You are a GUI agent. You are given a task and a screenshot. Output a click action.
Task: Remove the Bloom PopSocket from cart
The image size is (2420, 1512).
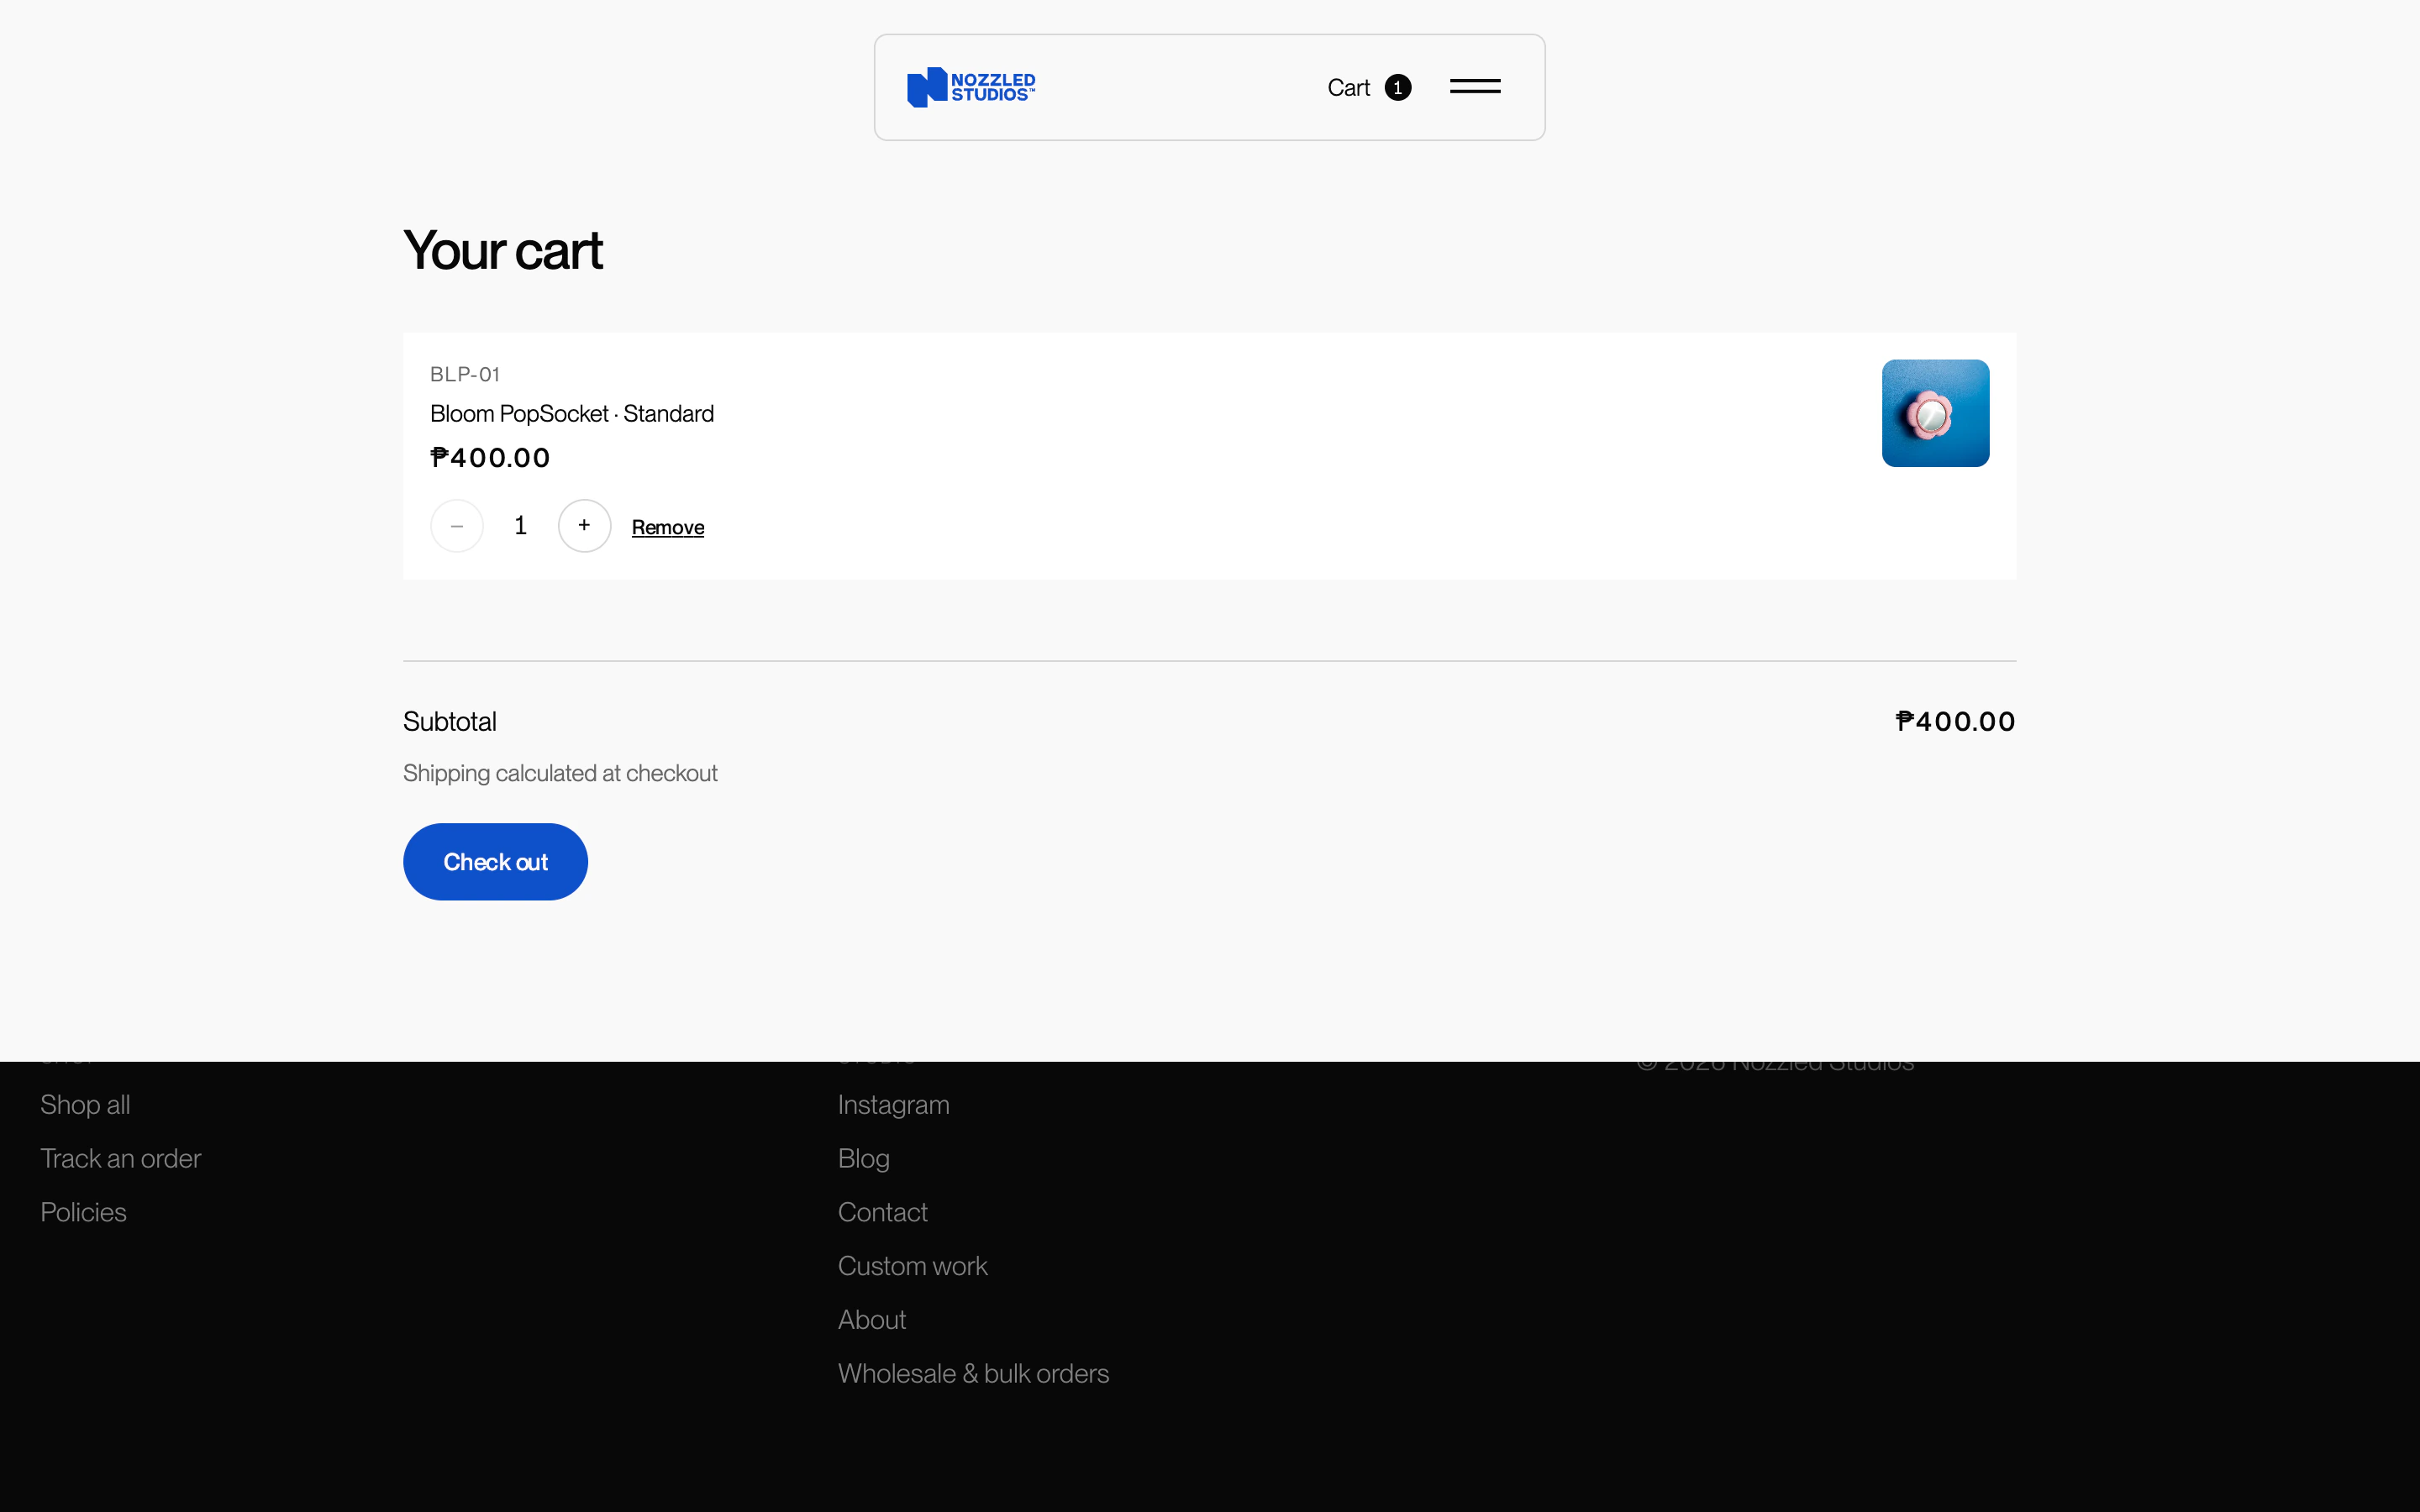668,527
